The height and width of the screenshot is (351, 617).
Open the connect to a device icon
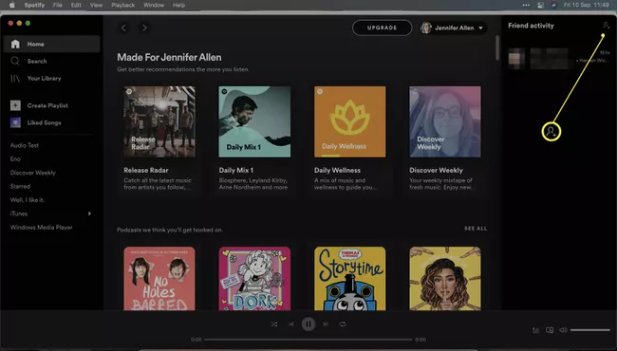pyautogui.click(x=550, y=330)
